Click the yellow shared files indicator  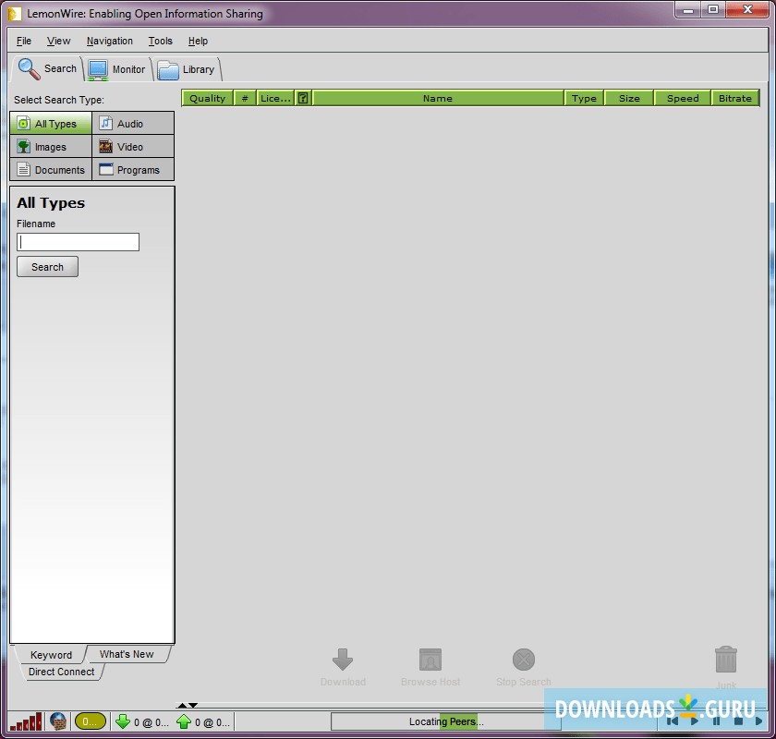pyautogui.click(x=91, y=721)
